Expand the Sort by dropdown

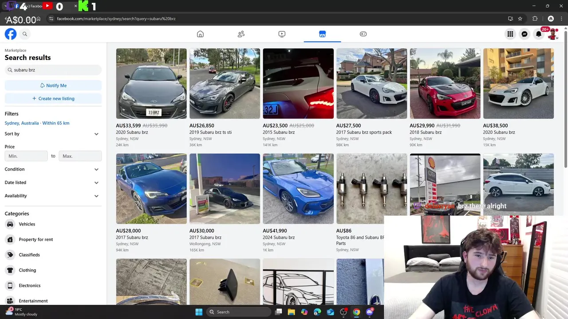coord(53,134)
